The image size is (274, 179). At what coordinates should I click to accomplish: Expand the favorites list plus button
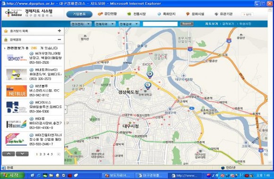click(60, 31)
